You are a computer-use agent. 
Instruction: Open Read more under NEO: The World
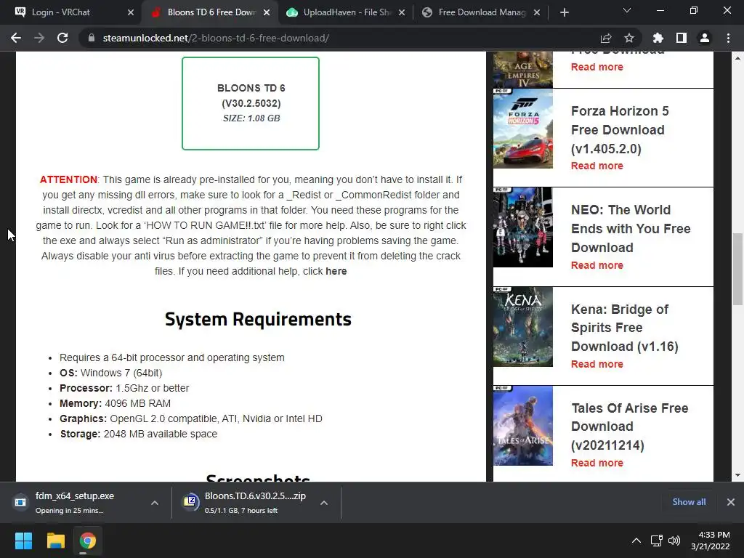click(x=597, y=265)
